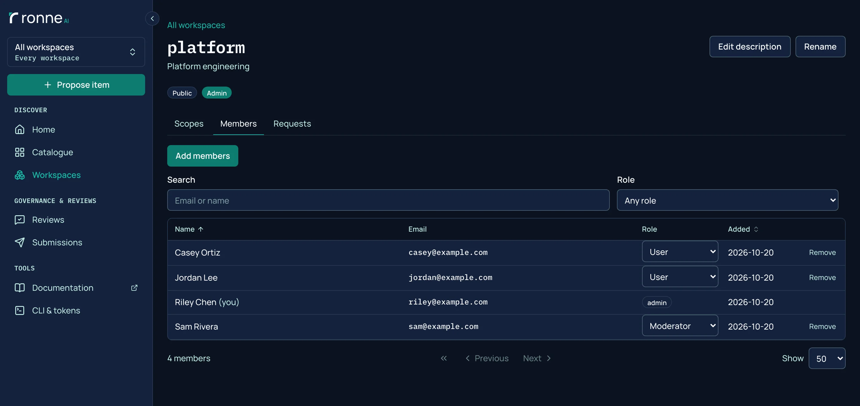860x406 pixels.
Task: Click the Workspaces cubes icon
Action: click(x=20, y=175)
